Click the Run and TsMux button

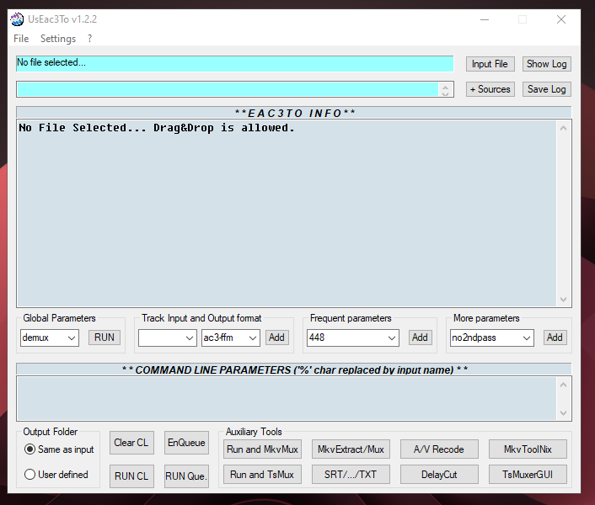[262, 475]
